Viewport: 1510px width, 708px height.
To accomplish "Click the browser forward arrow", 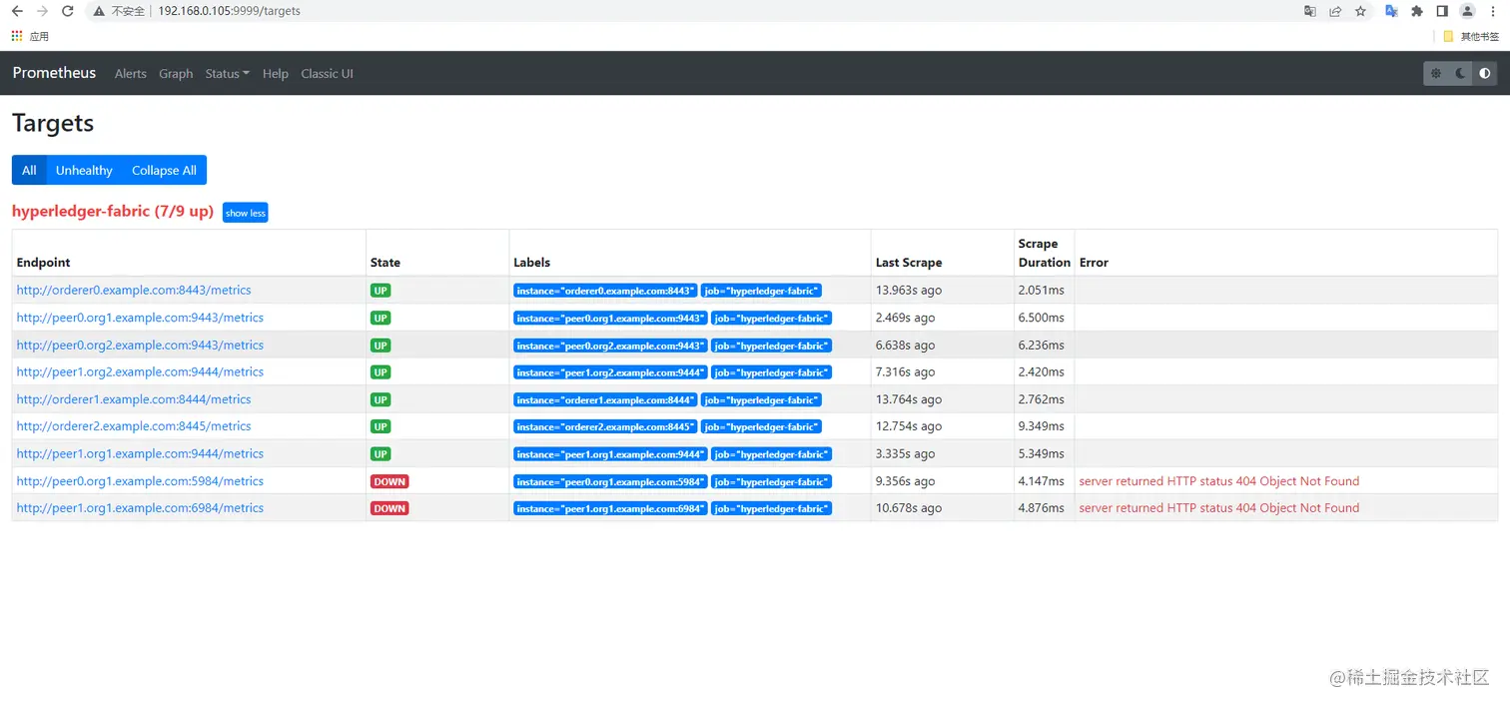I will (x=42, y=11).
